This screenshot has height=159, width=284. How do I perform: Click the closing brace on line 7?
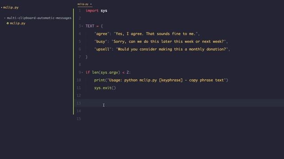pos(87,57)
